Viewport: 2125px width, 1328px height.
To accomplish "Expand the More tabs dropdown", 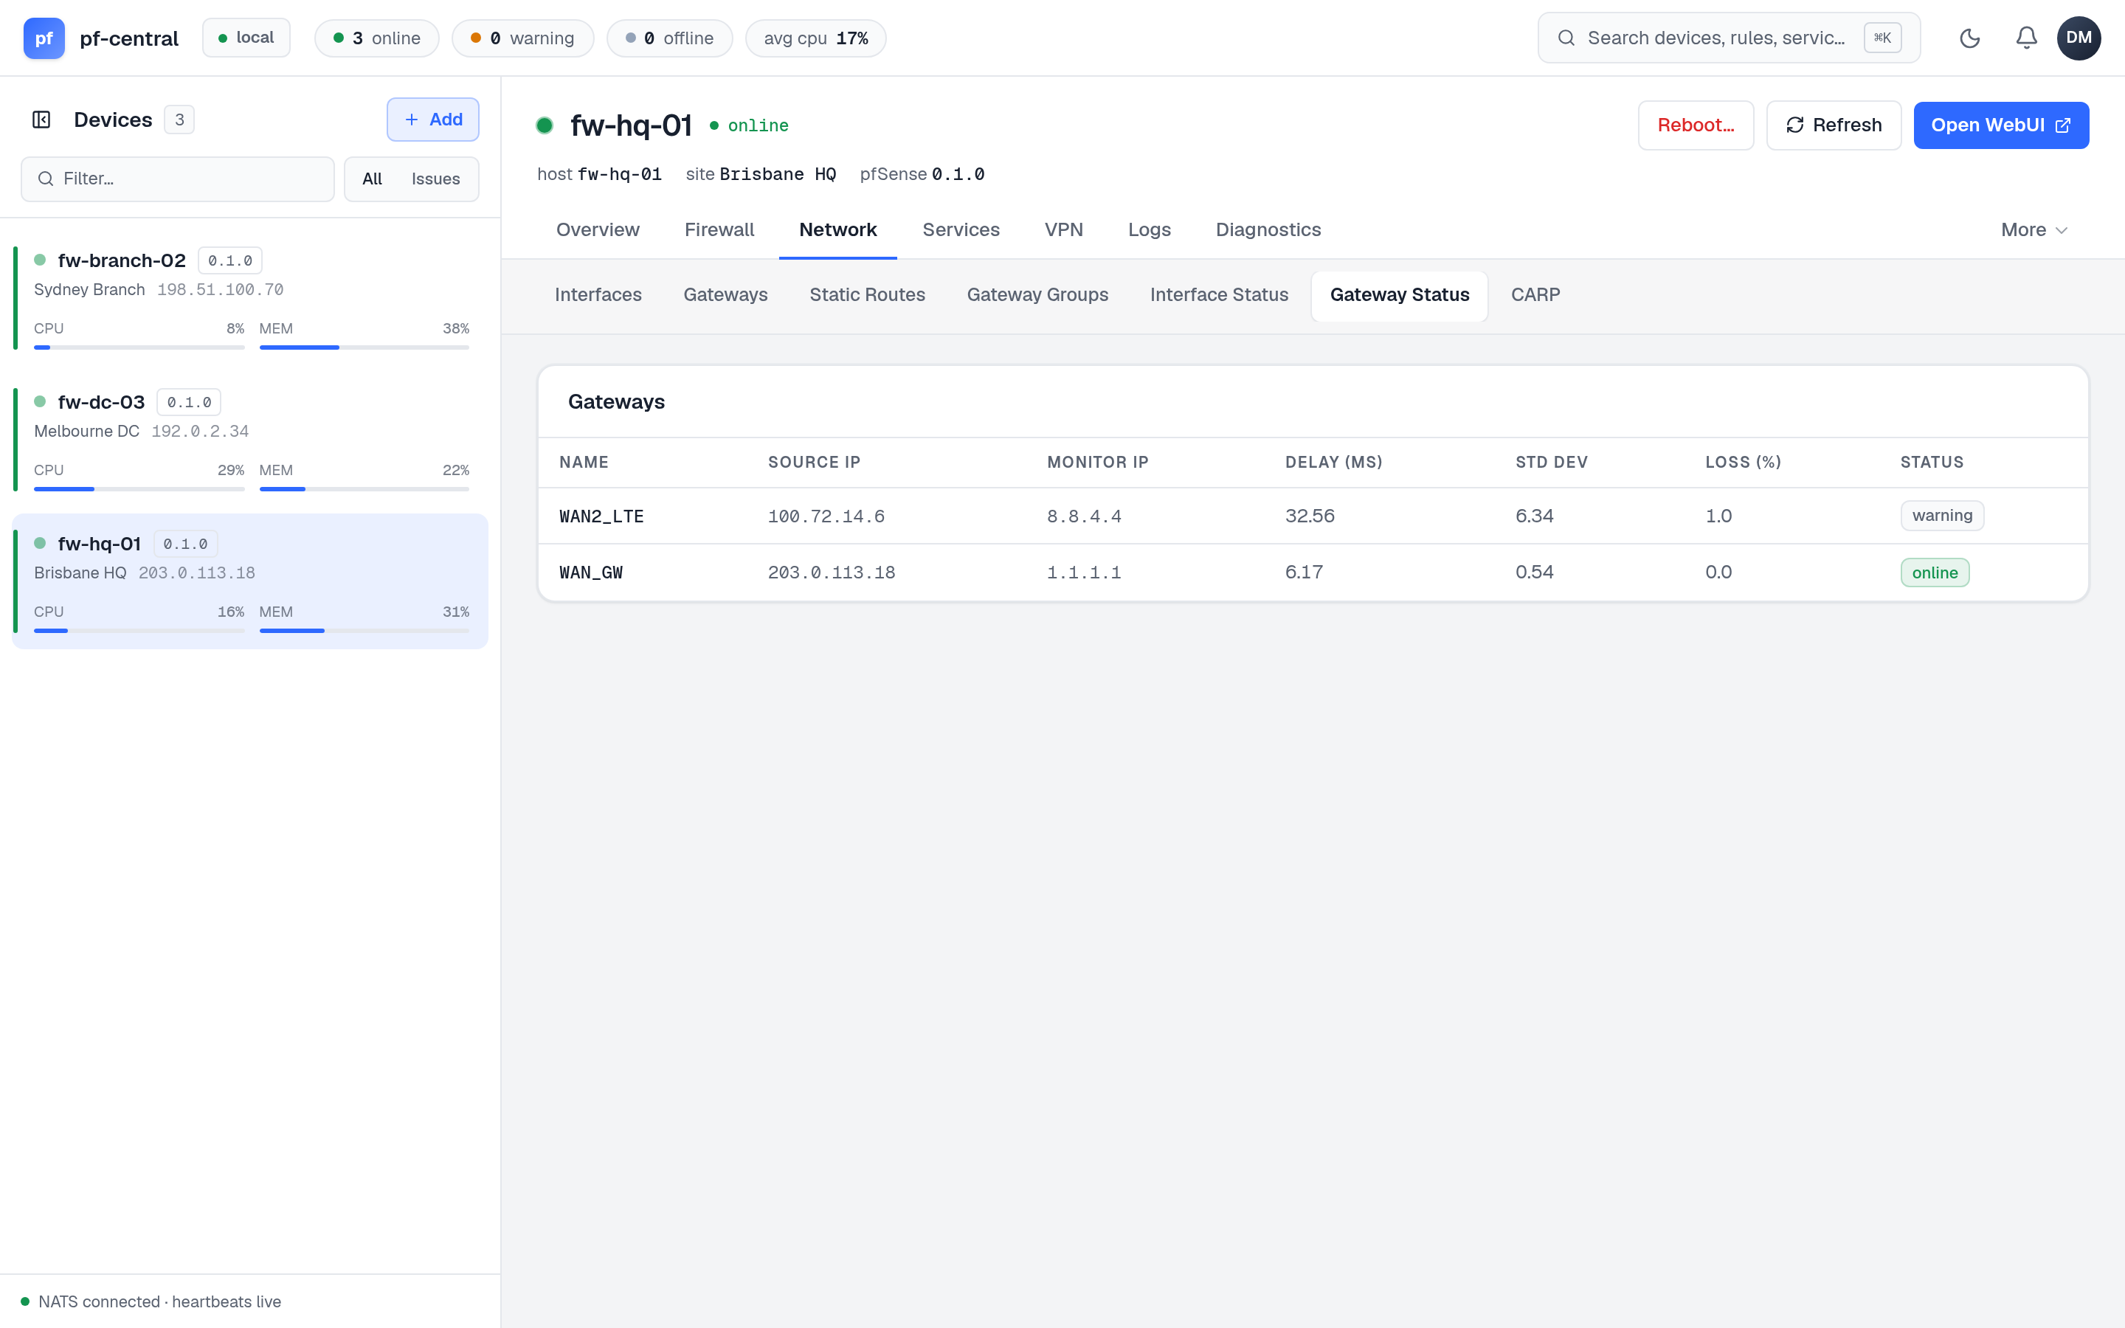I will [2034, 229].
